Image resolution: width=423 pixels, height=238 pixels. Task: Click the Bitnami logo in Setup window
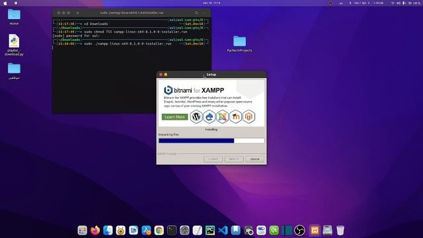pyautogui.click(x=168, y=90)
